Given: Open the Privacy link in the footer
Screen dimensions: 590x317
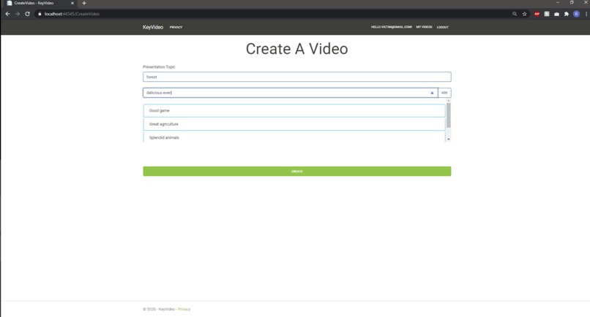Looking at the screenshot, I should click(x=184, y=309).
